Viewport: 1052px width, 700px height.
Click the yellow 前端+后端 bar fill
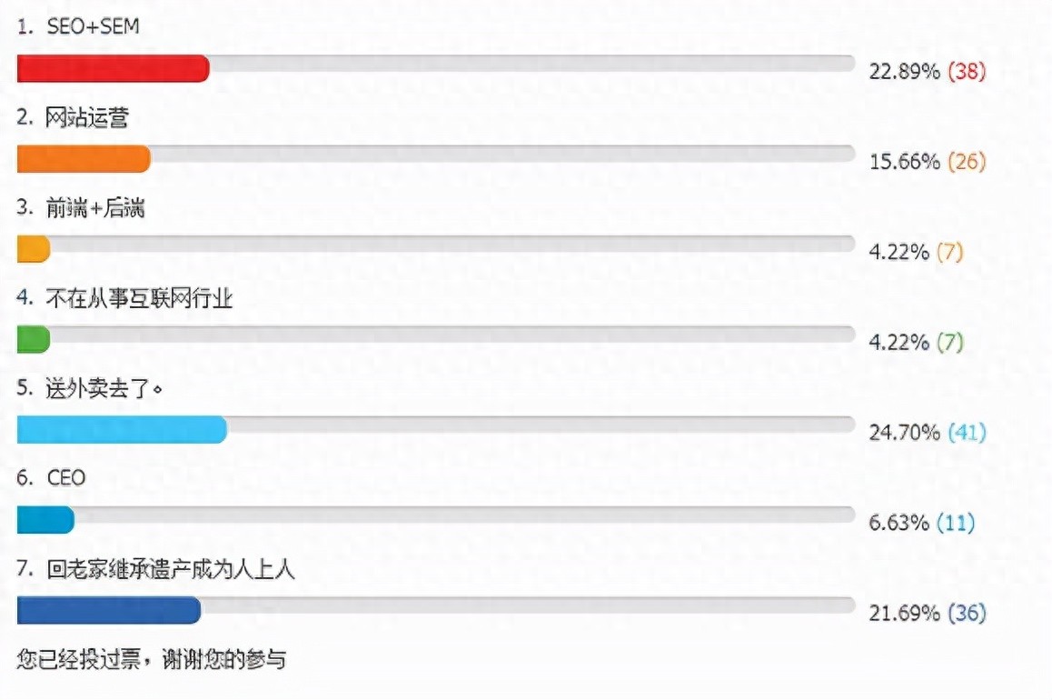(x=34, y=249)
